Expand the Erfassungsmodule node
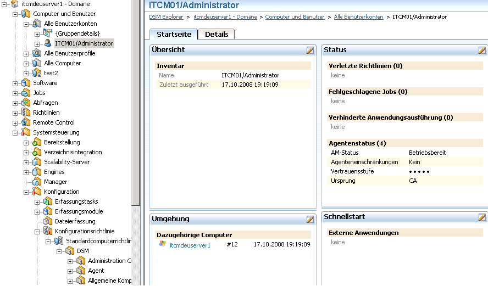488x286 pixels. pos(37,212)
